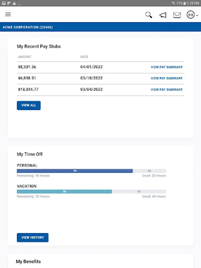201x268 pixels.
Task: Click the View History button
Action: [32, 238]
